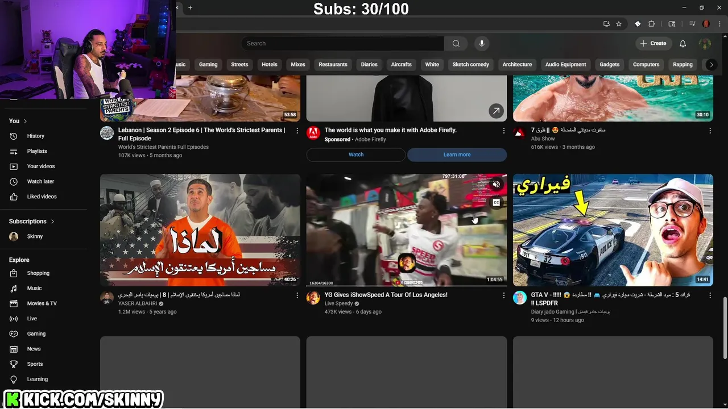
Task: Select the Aircrafts chip
Action: [x=401, y=65]
